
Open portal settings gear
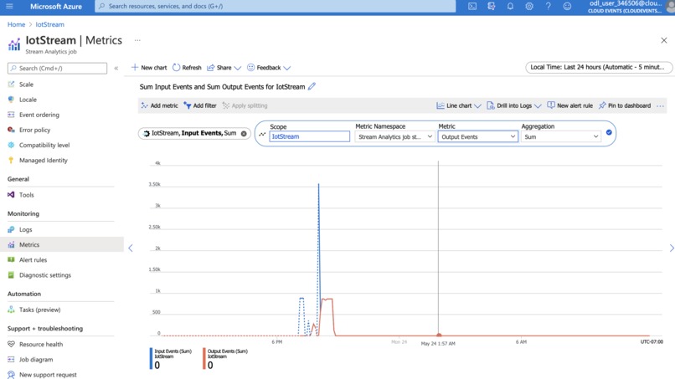click(x=529, y=6)
